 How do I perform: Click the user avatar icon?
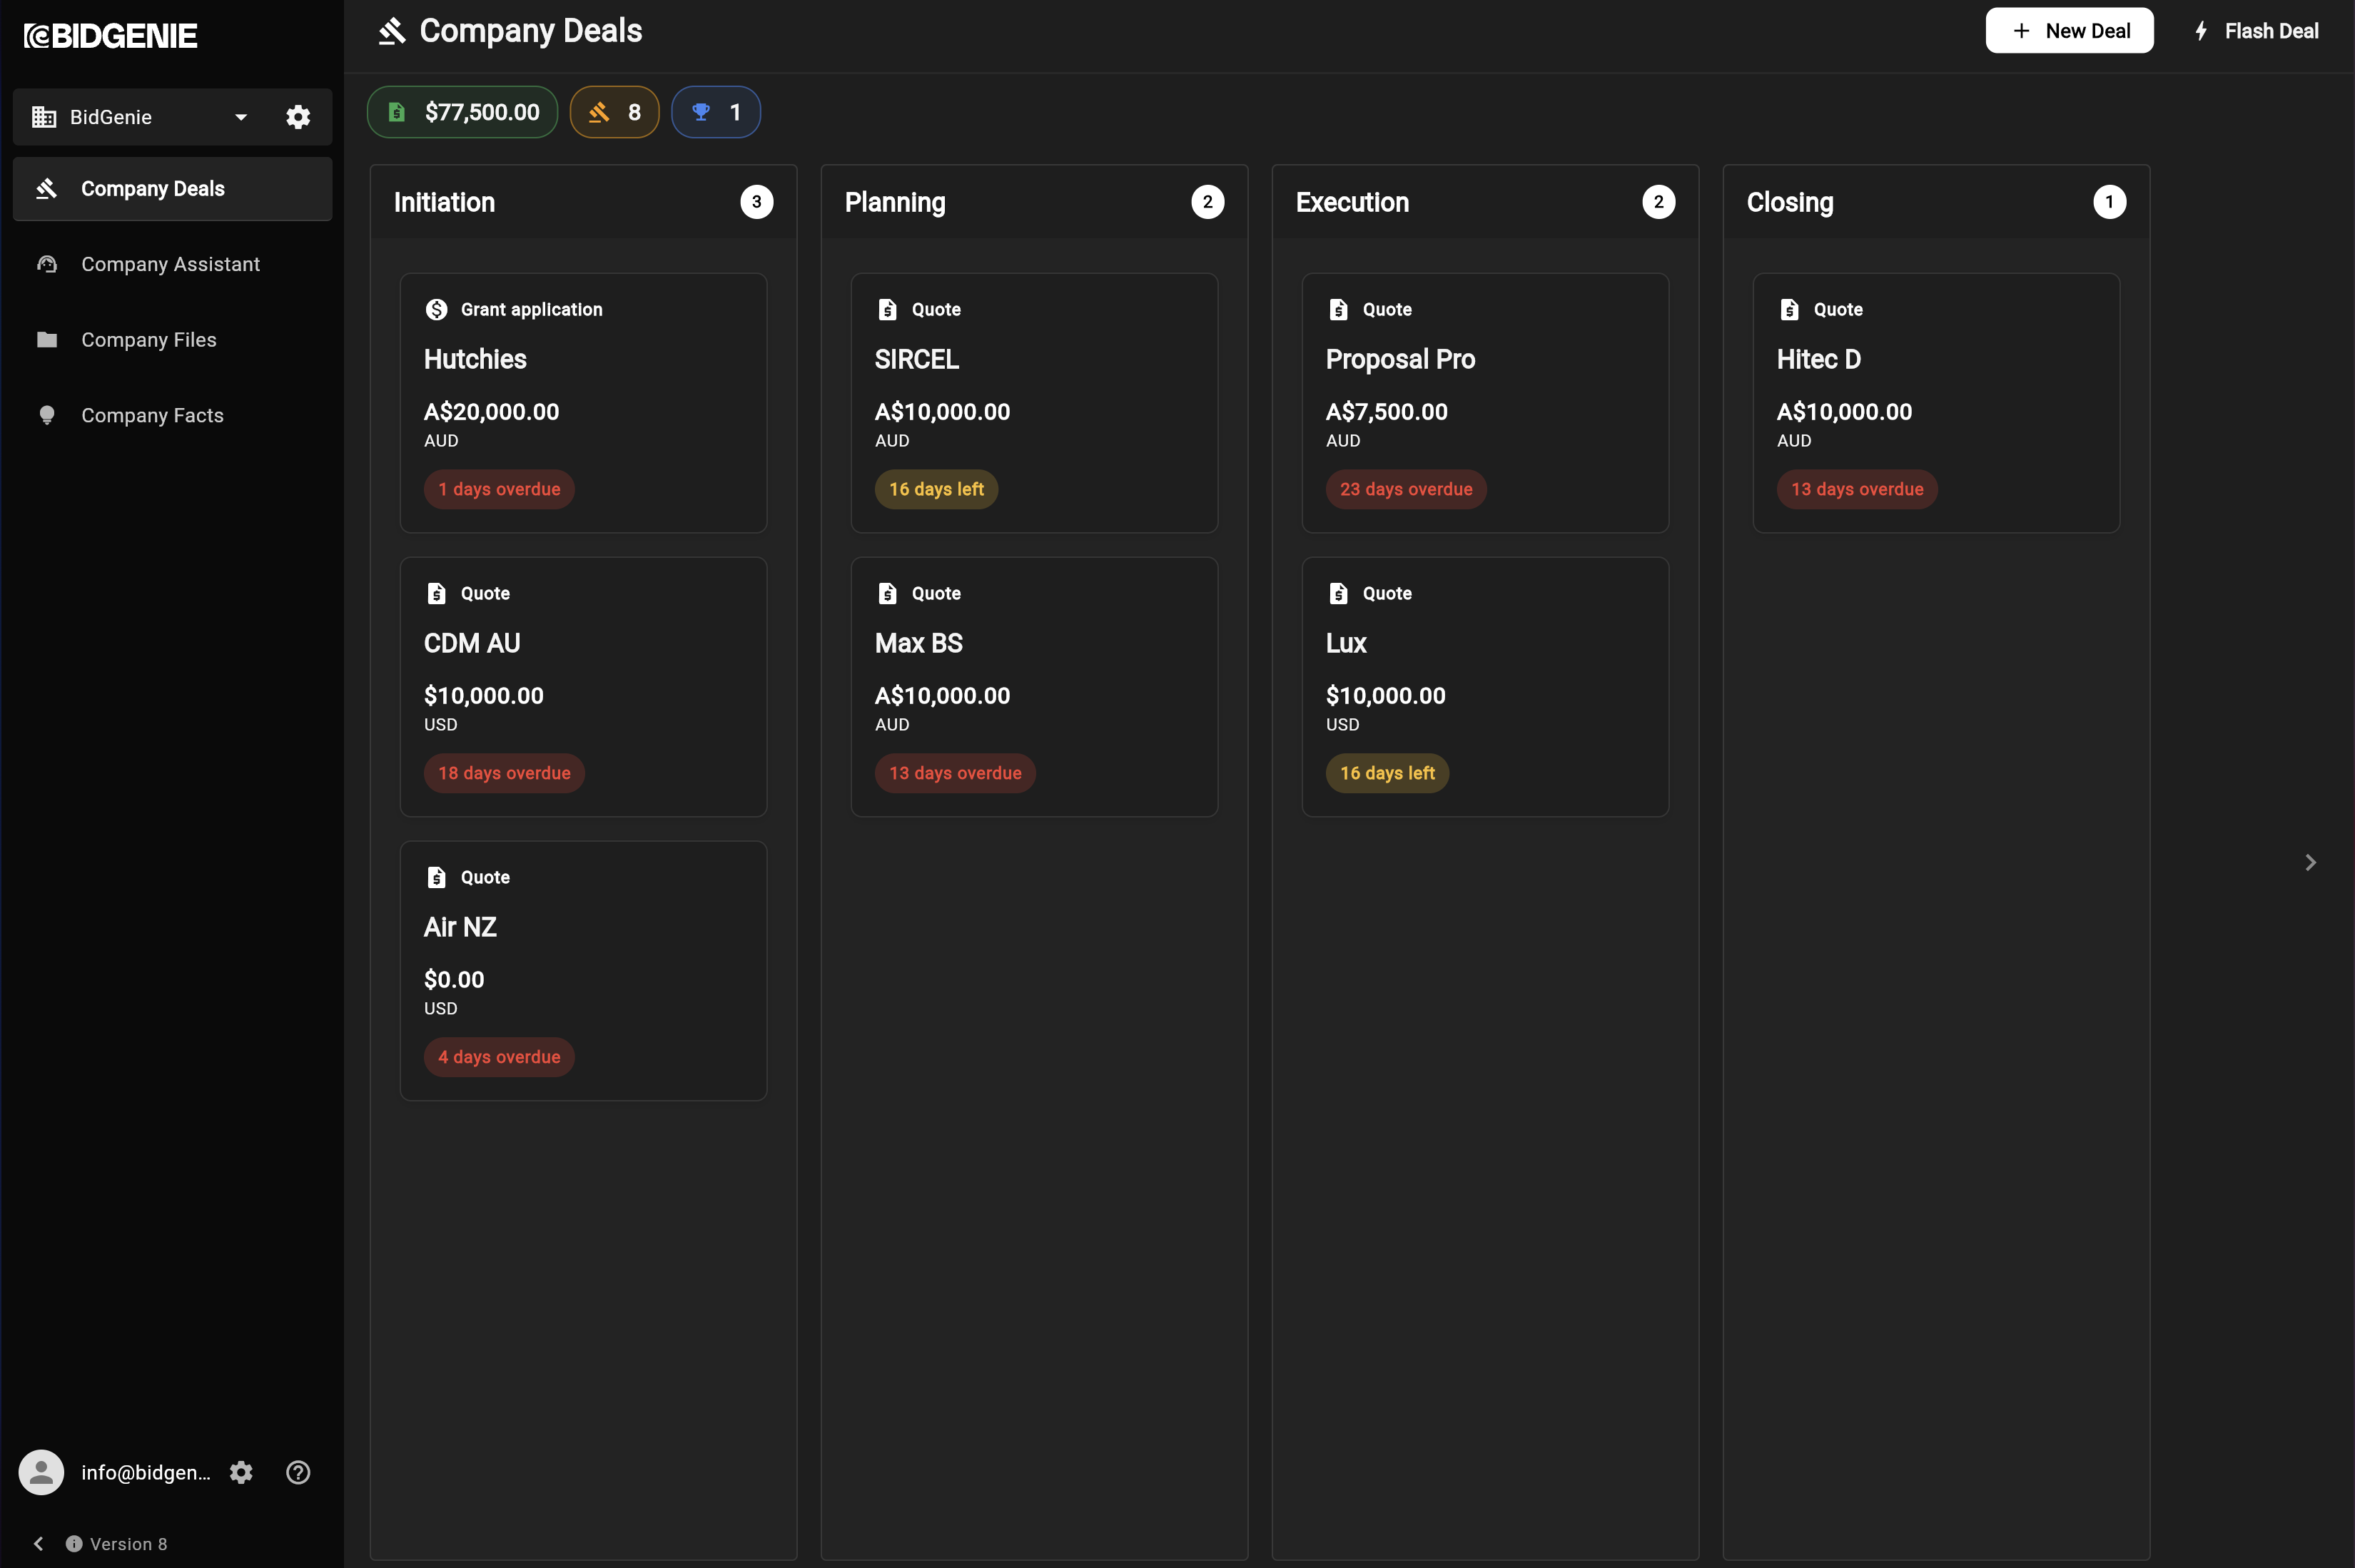click(x=41, y=1472)
